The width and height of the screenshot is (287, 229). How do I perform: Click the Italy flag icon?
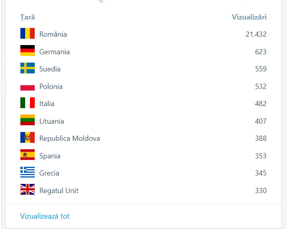pos(28,103)
